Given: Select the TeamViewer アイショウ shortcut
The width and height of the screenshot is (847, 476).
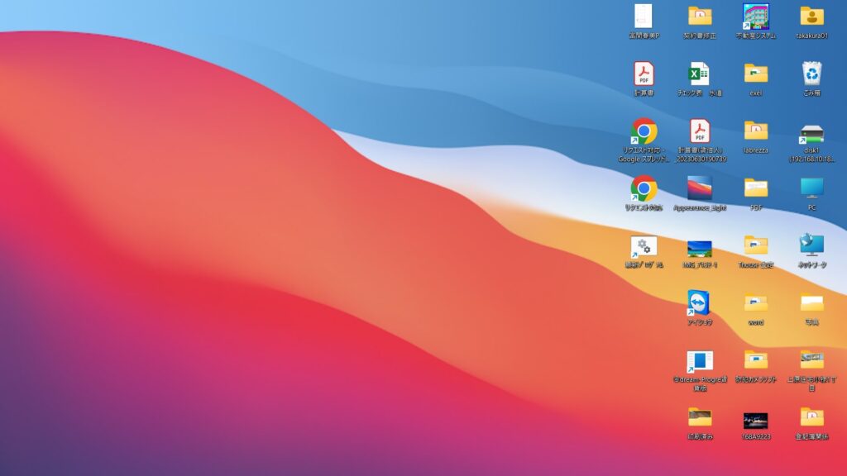Looking at the screenshot, I should pos(699,302).
